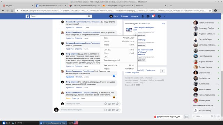223x125 pixels.
Task: Open the Создать link in the header
Action: pyautogui.click(x=135, y=16)
